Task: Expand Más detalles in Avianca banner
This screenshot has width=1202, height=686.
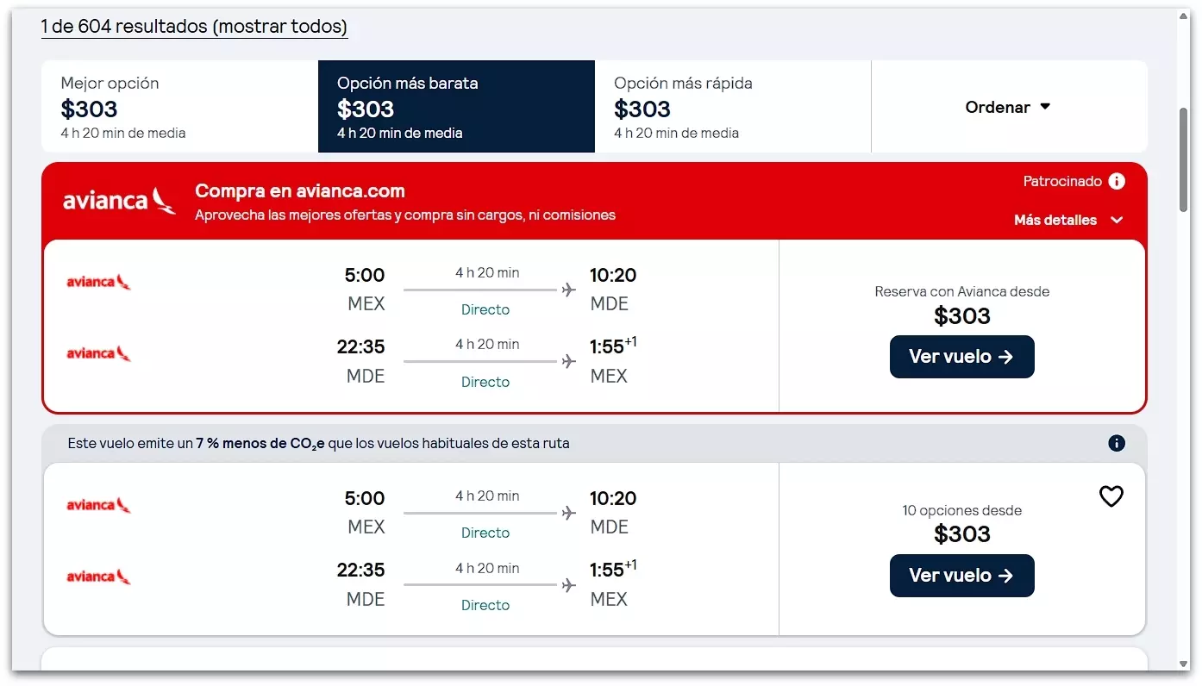Action: pos(1068,220)
